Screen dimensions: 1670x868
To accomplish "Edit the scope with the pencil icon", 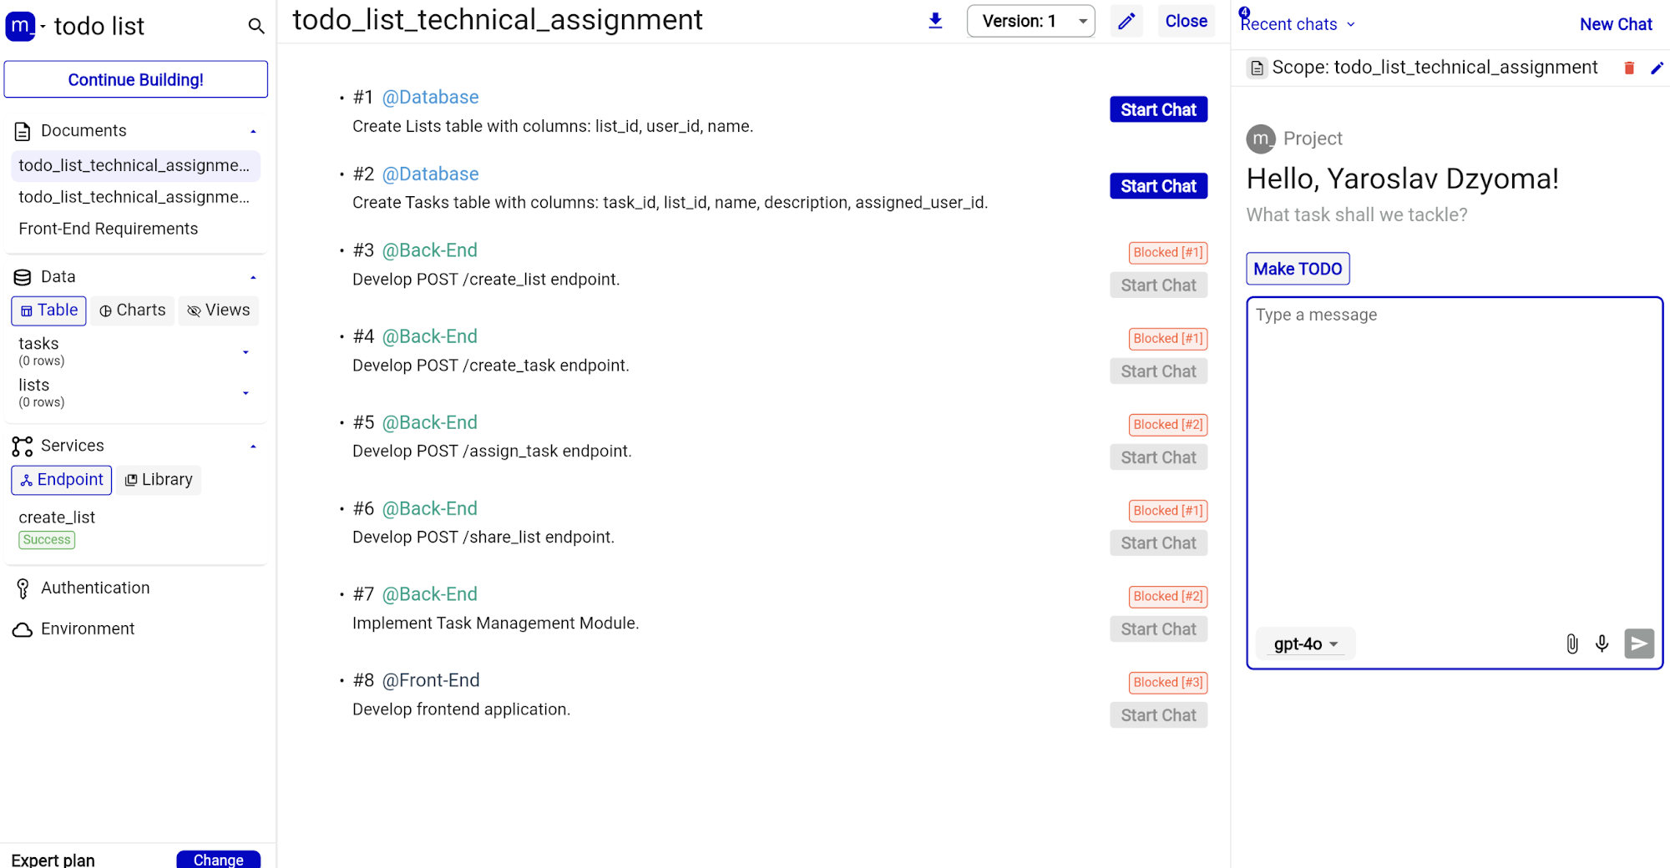I will coord(1657,68).
